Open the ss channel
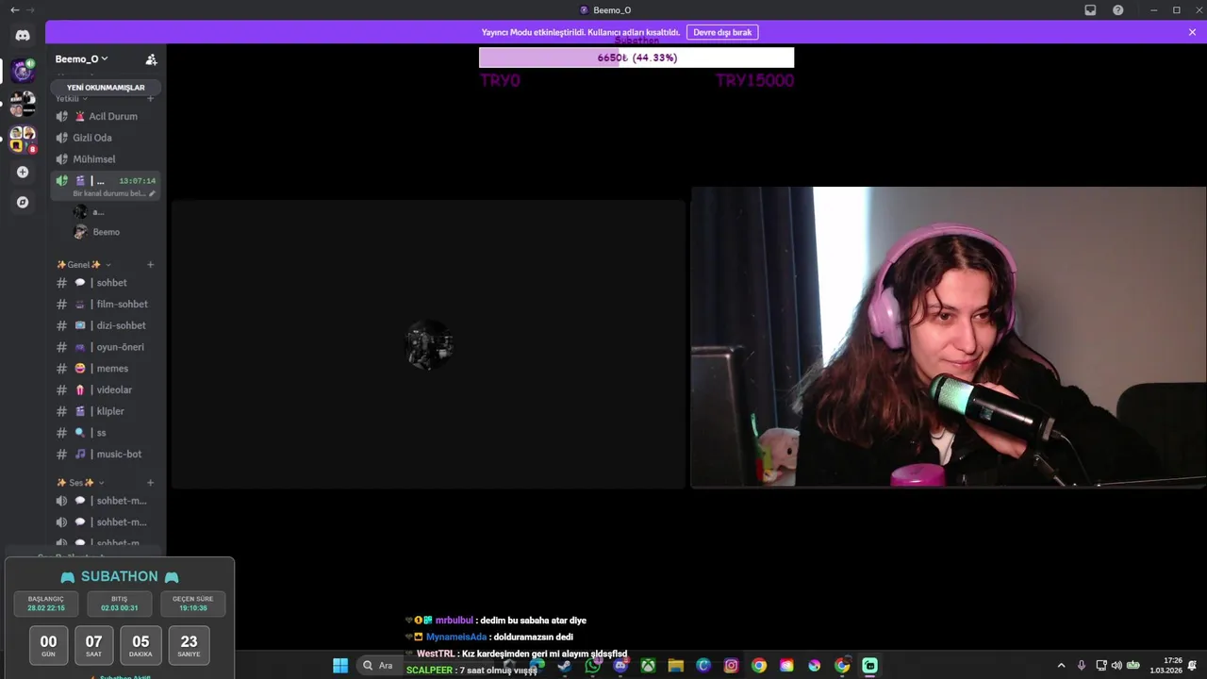The height and width of the screenshot is (679, 1207). click(x=106, y=433)
